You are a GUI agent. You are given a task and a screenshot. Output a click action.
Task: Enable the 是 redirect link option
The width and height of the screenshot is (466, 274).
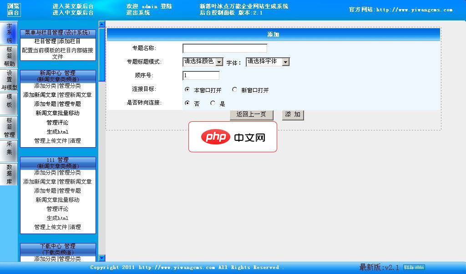[x=212, y=103]
